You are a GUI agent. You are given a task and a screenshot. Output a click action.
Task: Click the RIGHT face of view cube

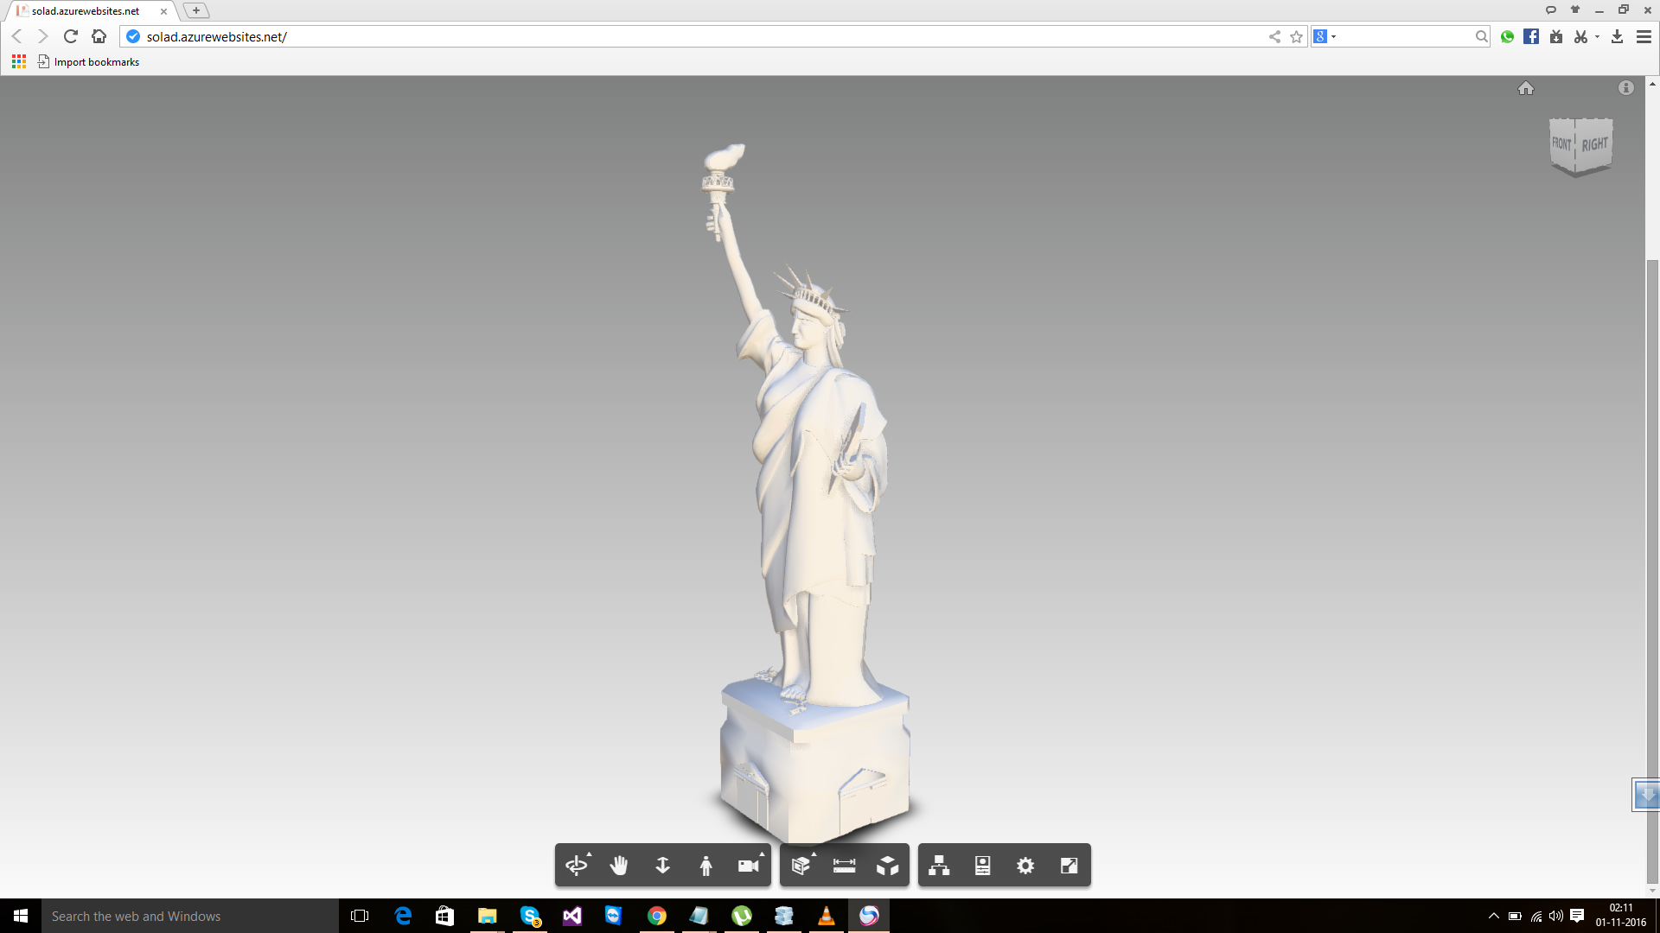pos(1594,144)
